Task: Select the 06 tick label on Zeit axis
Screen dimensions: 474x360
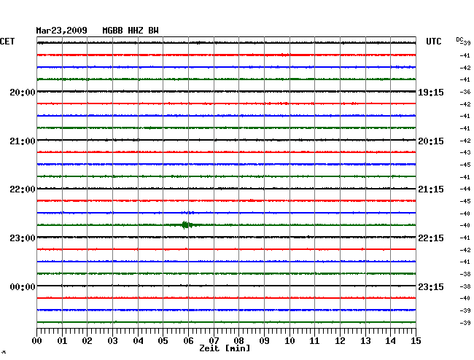Action: pyautogui.click(x=188, y=340)
